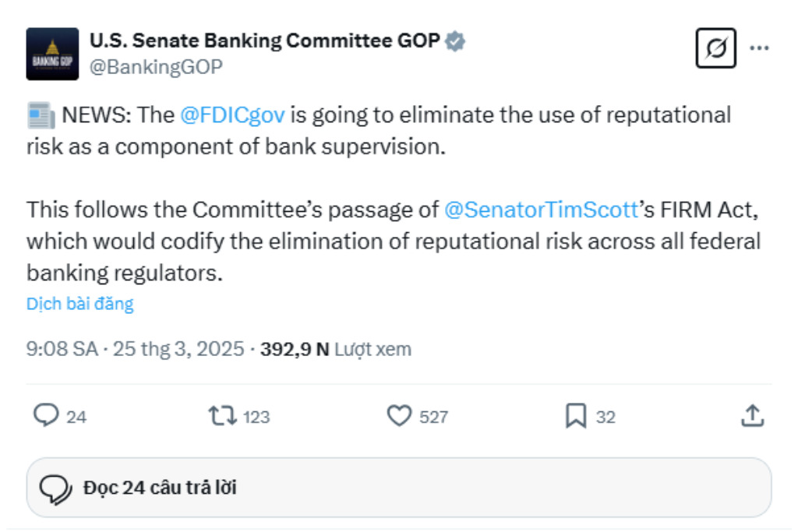Open the @SenatorTimScott mention link
The height and width of the screenshot is (532, 798).
coord(541,210)
